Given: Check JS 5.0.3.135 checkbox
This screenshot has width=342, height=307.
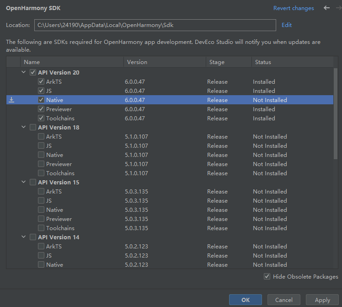Looking at the screenshot, I should pyautogui.click(x=41, y=201).
